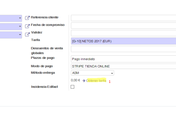
Task: Click the 0,00 € delivery price text
Action: pos(75,80)
